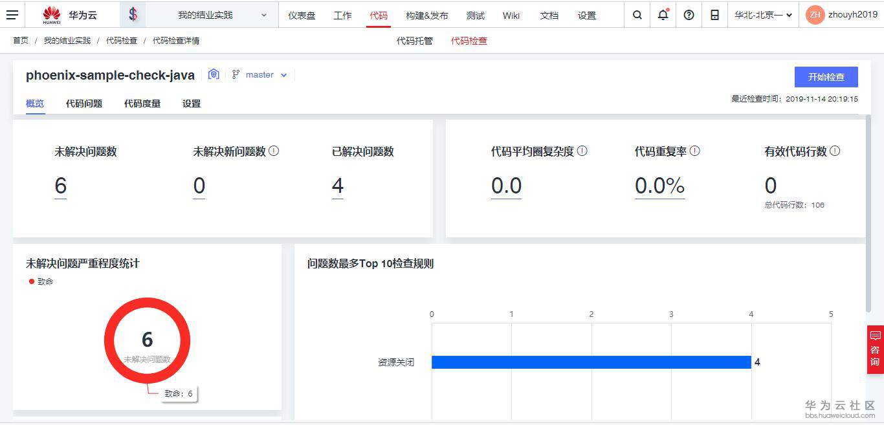Click the phoenix-sample-check-java title
This screenshot has width=884, height=425.
(x=110, y=75)
